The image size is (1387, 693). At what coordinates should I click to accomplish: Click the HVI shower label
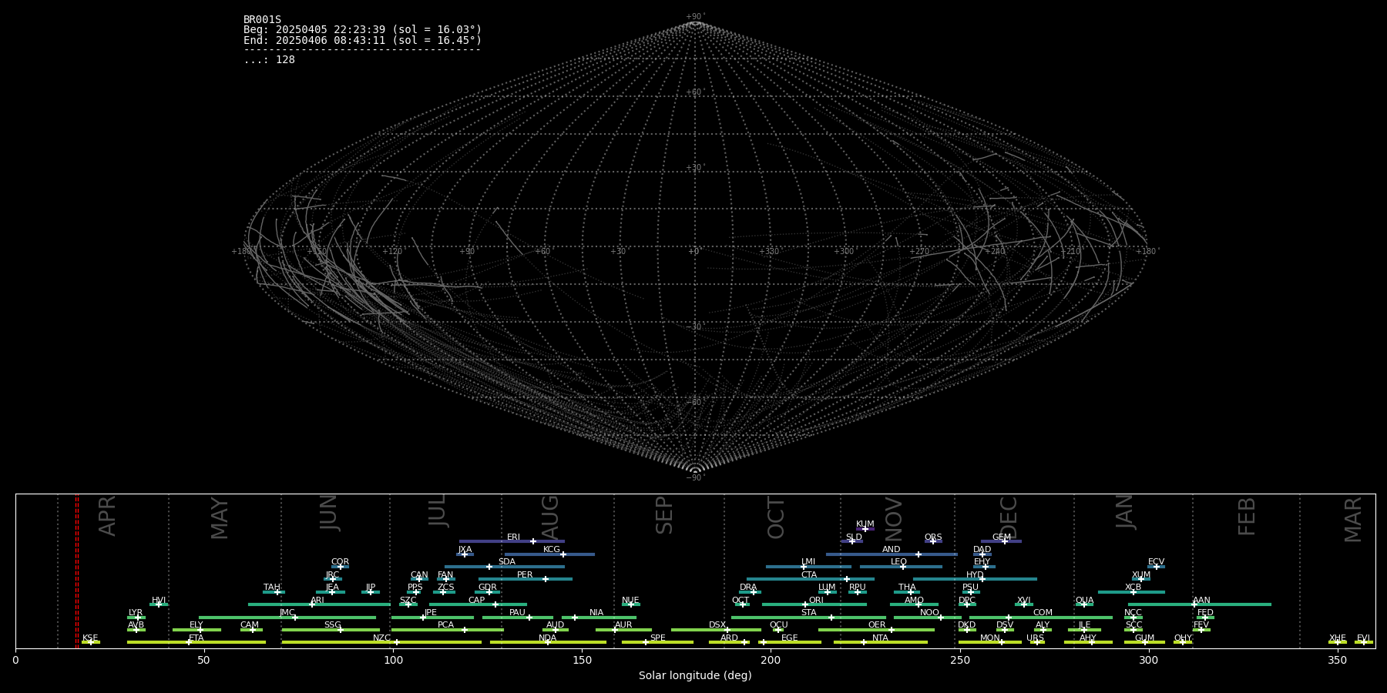pyautogui.click(x=159, y=601)
